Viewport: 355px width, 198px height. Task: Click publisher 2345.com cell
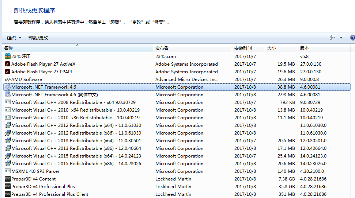(x=166, y=57)
